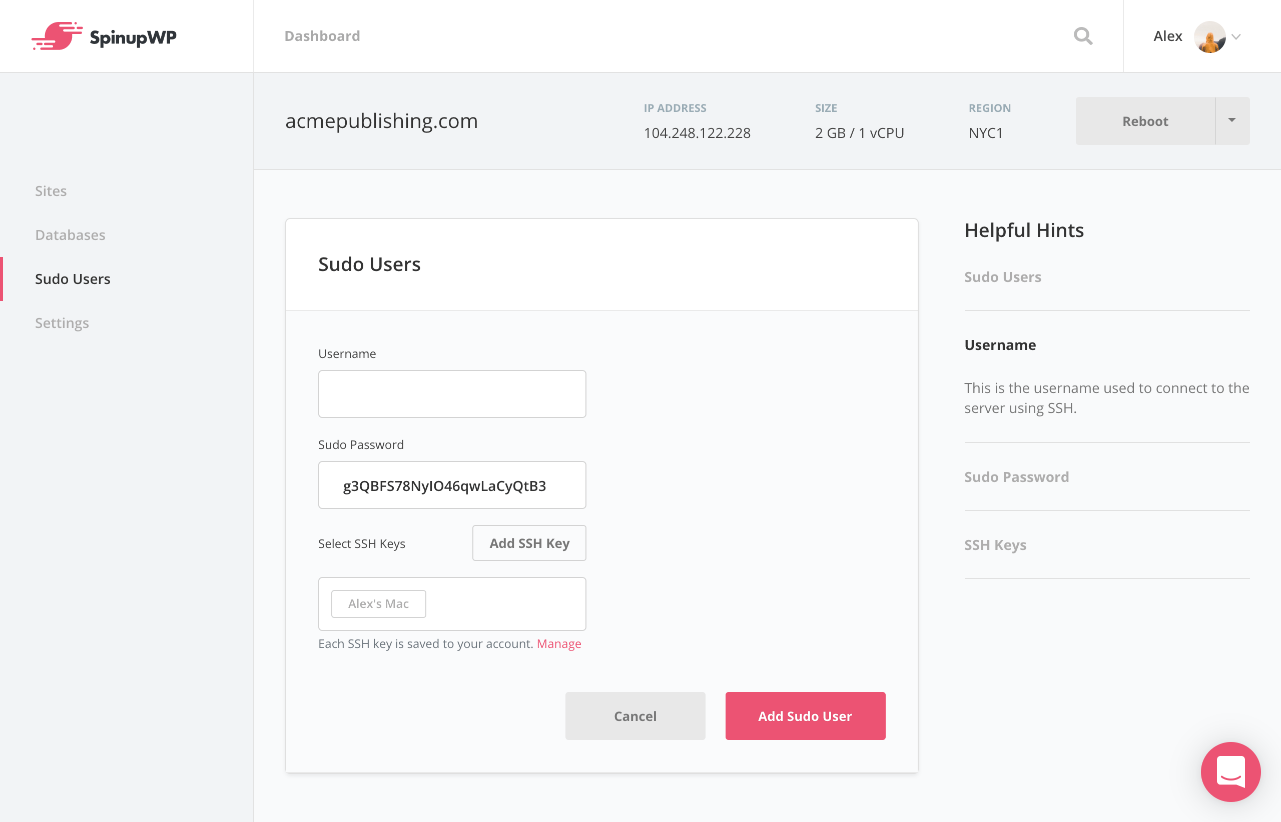Screen dimensions: 1281x822
Task: Click the Alex username text
Action: pos(1167,36)
